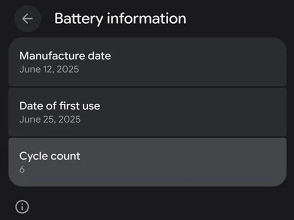Viewport: 294px width, 220px height.
Task: Click the June 12, 2025 date value
Action: 49,69
